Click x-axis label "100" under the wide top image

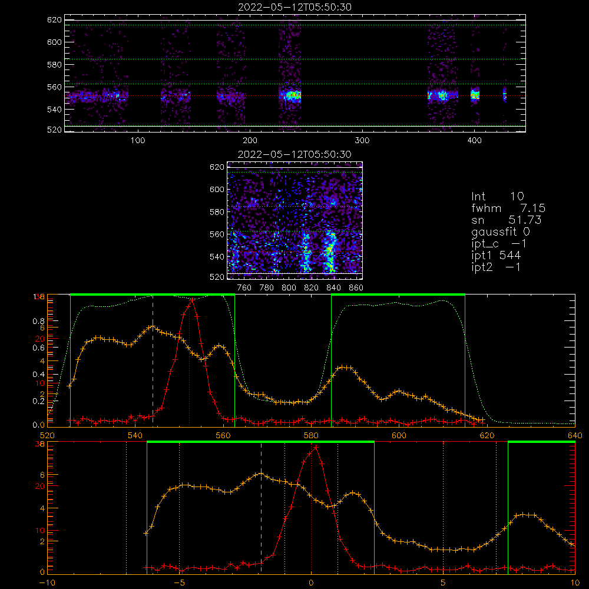pyautogui.click(x=138, y=141)
